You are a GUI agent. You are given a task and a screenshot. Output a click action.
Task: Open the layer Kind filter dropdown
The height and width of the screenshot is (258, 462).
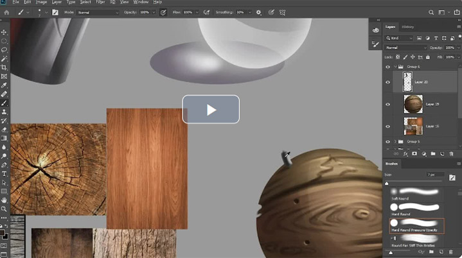pyautogui.click(x=399, y=39)
